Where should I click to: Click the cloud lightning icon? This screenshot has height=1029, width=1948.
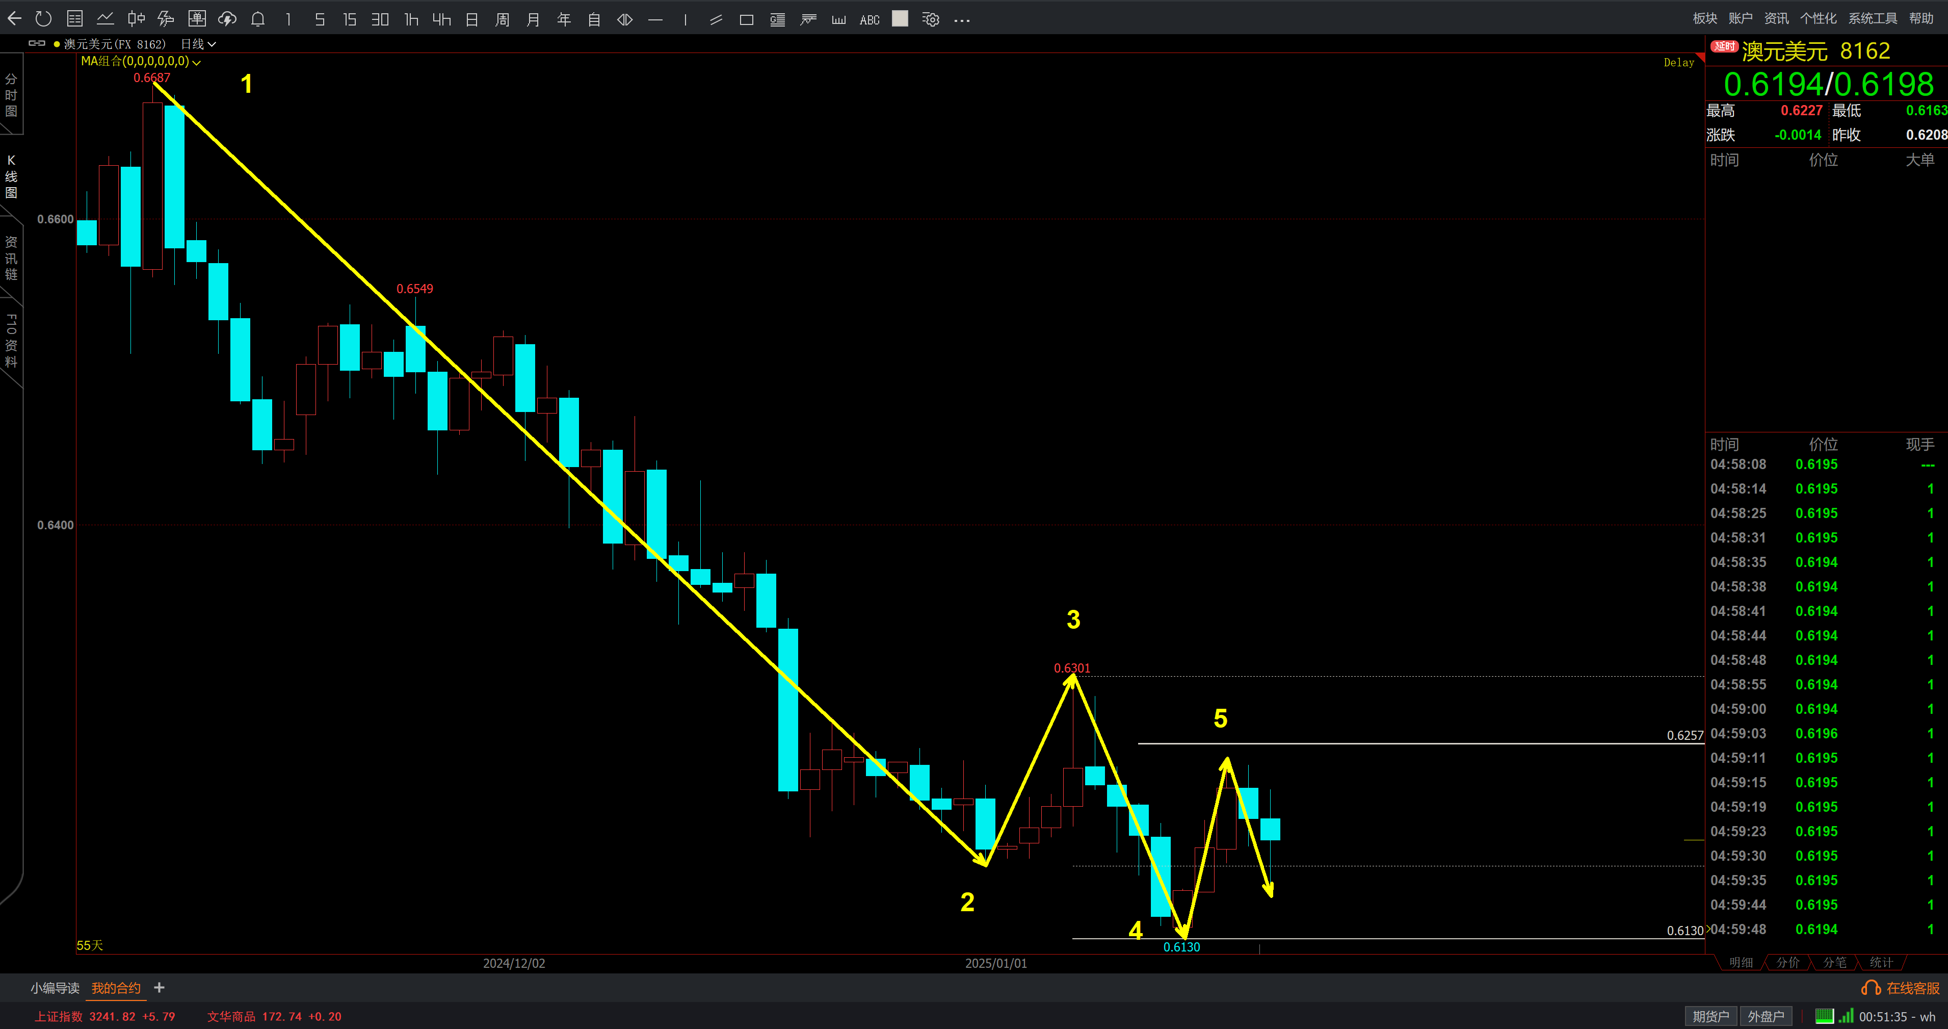[x=227, y=19]
